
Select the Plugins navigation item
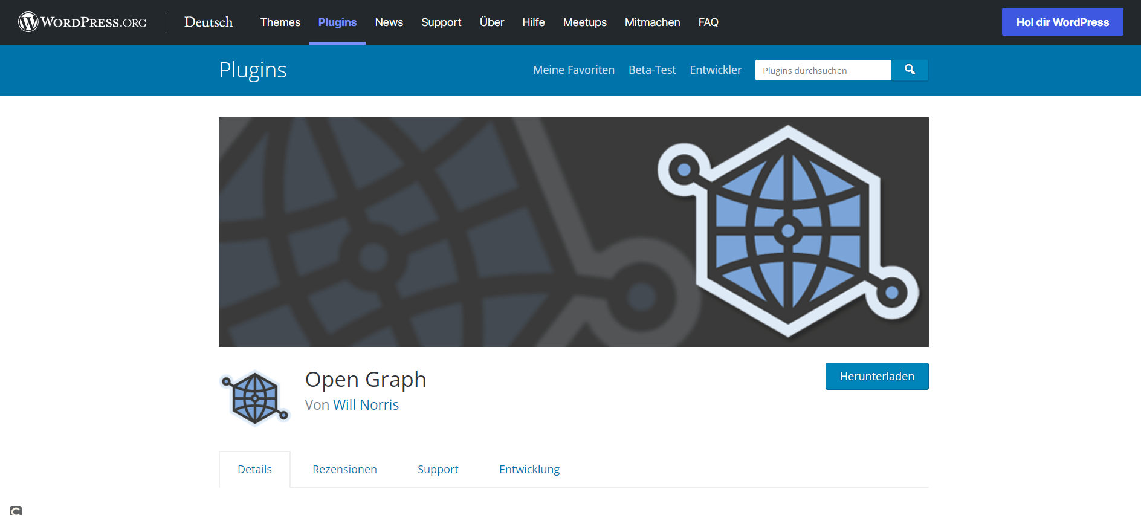(337, 22)
